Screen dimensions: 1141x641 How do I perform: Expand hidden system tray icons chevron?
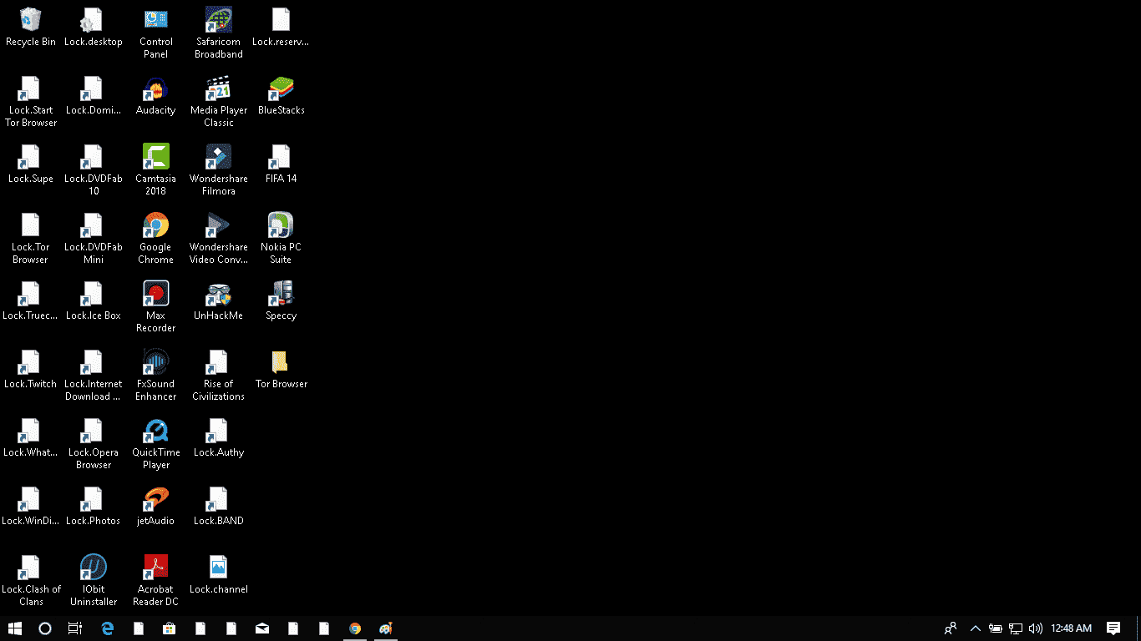pyautogui.click(x=975, y=628)
